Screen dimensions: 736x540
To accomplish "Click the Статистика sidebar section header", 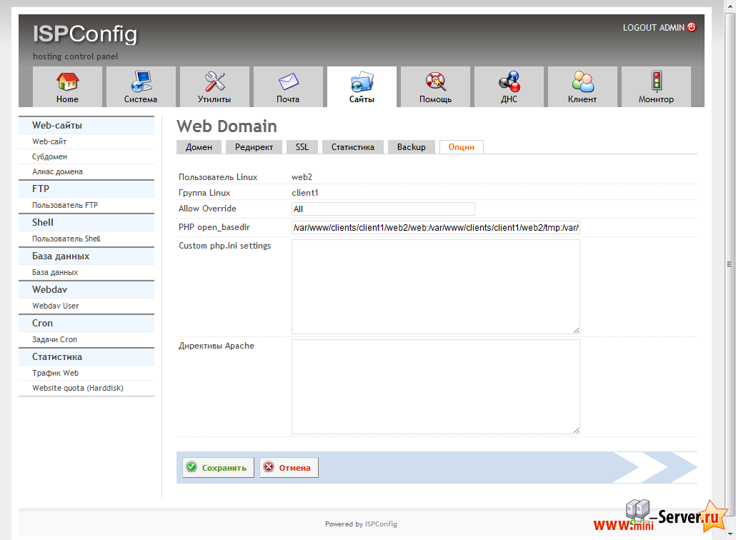I will [86, 357].
